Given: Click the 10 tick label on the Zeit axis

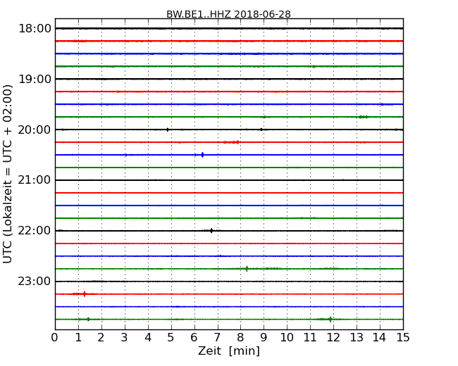Looking at the screenshot, I should click(287, 338).
